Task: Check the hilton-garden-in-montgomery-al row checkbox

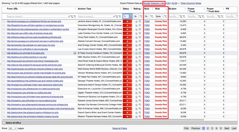Action: (x=4, y=25)
